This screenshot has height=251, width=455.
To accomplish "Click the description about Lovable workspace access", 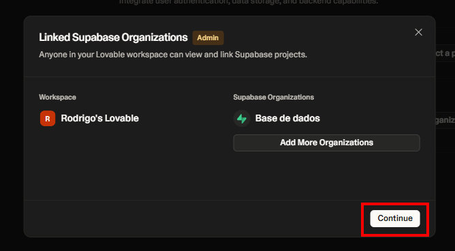I will pyautogui.click(x=173, y=55).
